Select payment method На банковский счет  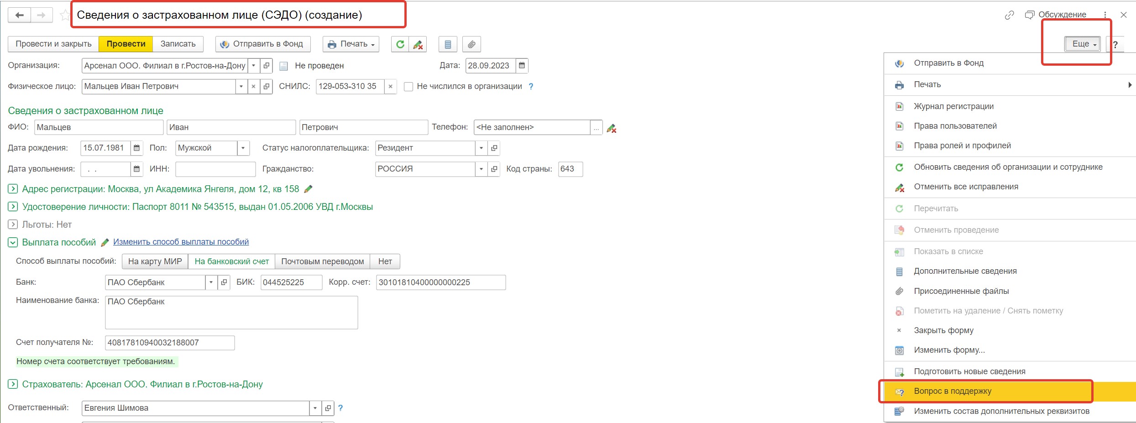click(x=232, y=261)
